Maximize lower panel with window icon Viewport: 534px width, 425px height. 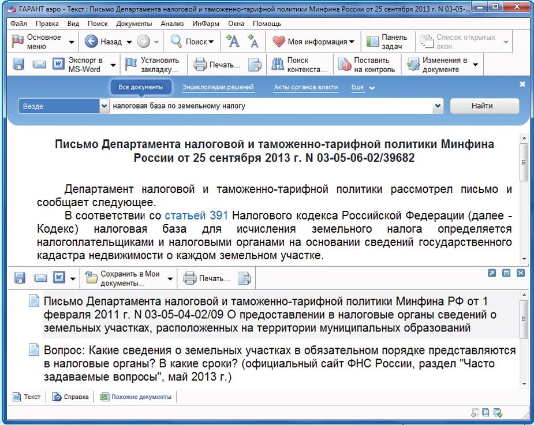[506, 273]
